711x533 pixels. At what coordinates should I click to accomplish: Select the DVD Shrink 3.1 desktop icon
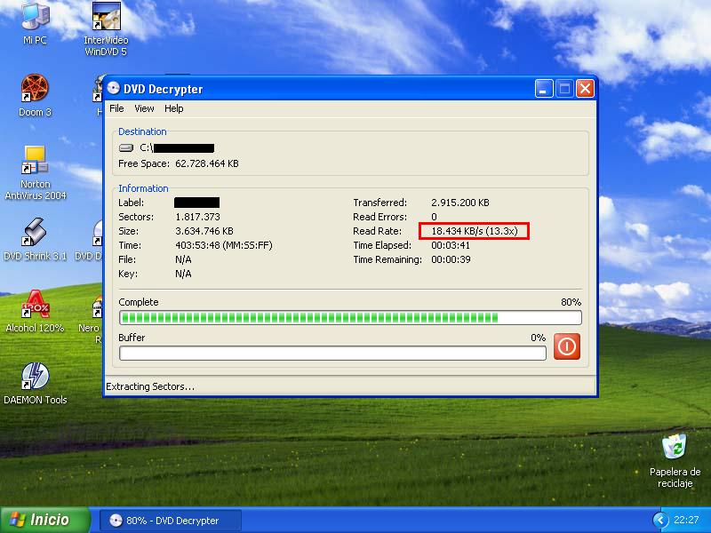35,233
